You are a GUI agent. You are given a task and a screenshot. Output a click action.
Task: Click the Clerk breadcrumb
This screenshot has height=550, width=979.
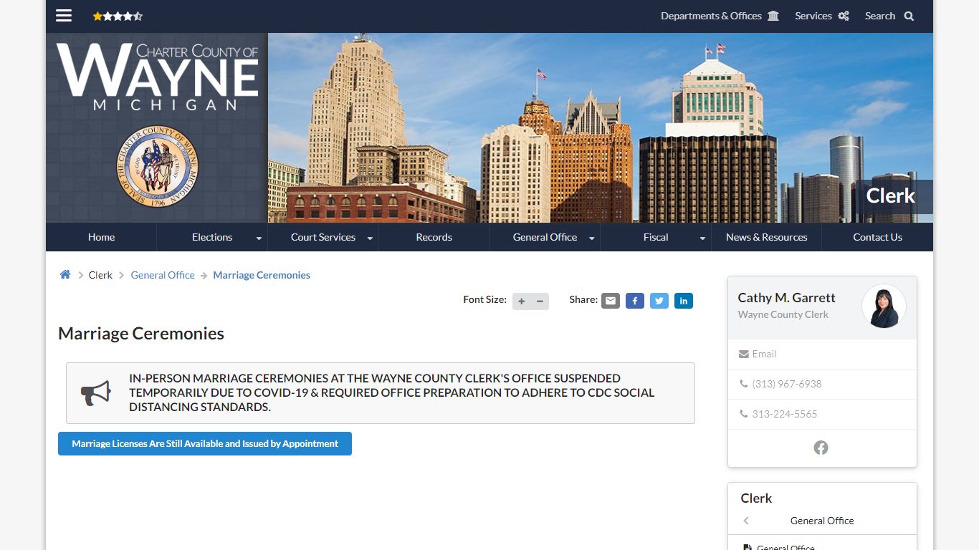pyautogui.click(x=100, y=275)
